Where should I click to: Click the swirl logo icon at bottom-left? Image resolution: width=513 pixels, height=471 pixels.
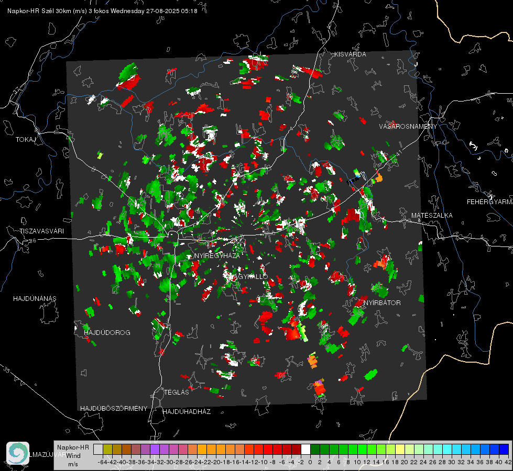tap(18, 453)
